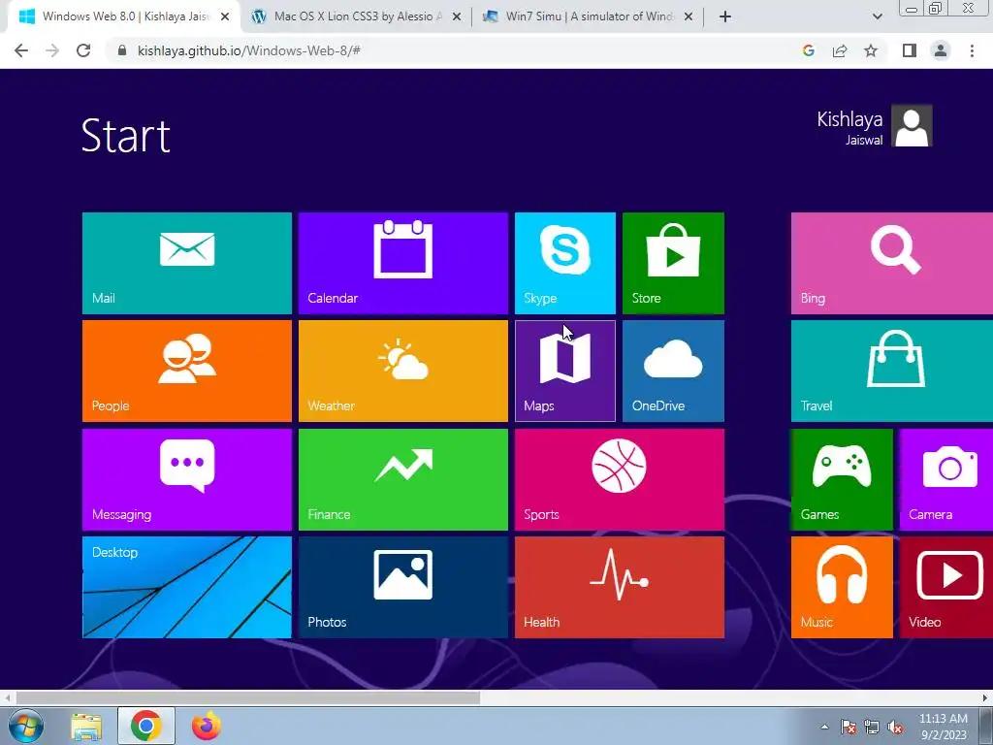Open the network tray icon

[x=872, y=728]
